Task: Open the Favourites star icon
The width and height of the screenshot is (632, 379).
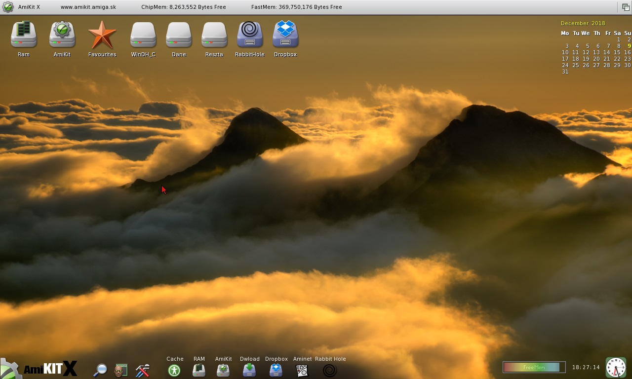Action: [102, 35]
